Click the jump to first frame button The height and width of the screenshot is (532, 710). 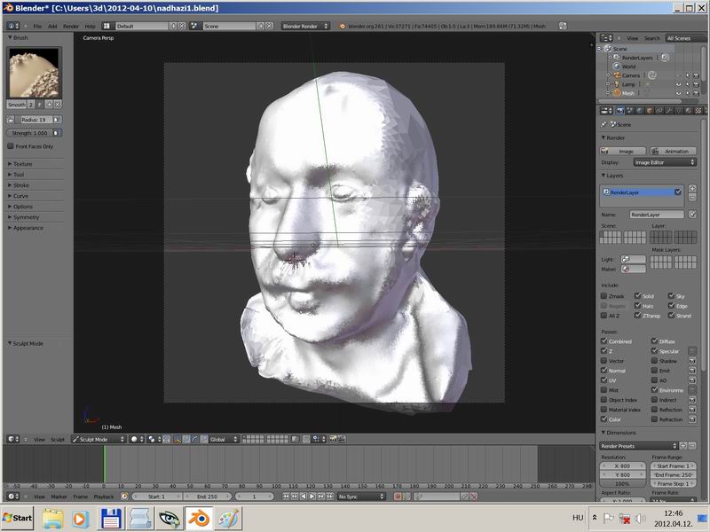[286, 497]
